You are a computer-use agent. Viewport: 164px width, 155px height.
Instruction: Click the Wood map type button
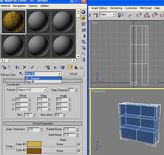[73, 74]
